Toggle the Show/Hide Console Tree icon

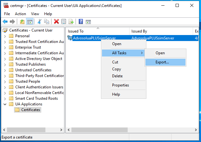30,21
